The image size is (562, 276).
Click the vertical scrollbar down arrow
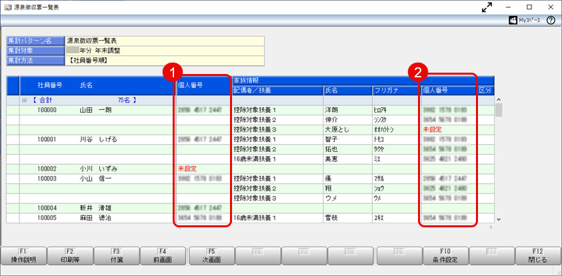tap(498, 219)
